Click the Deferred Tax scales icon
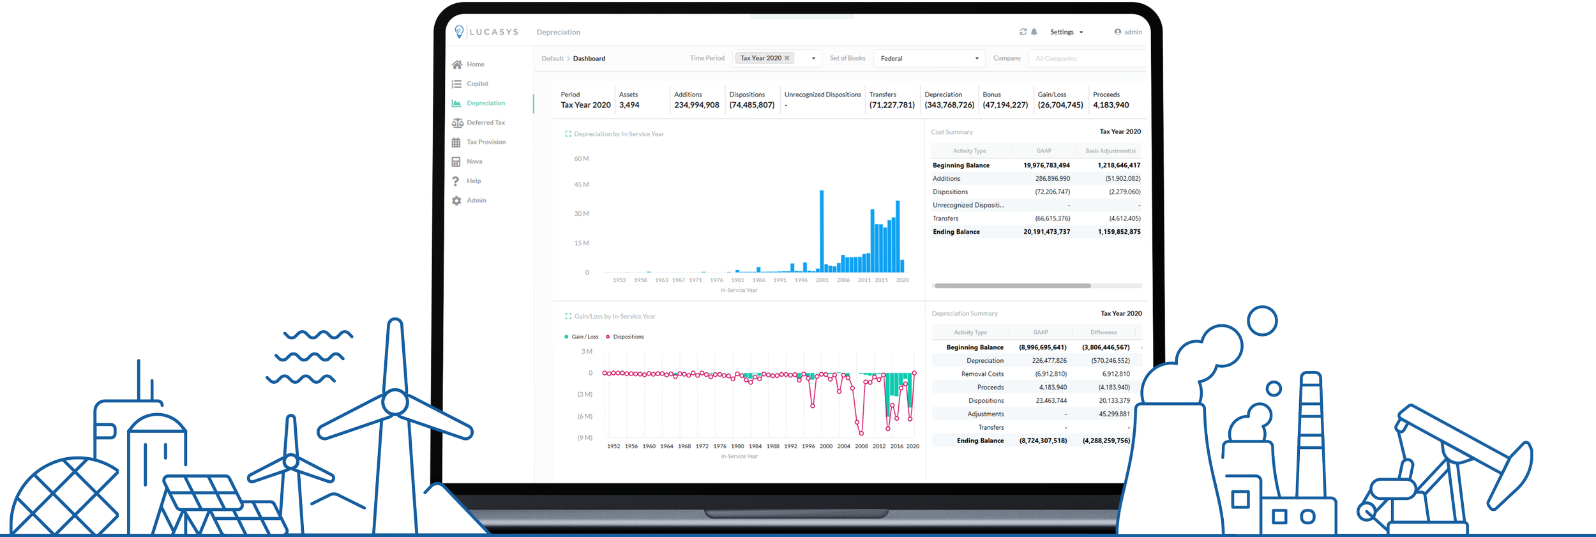This screenshot has height=537, width=1596. pyautogui.click(x=457, y=123)
